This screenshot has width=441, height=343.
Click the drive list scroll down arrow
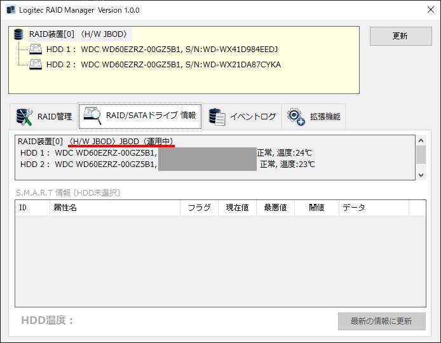[421, 175]
